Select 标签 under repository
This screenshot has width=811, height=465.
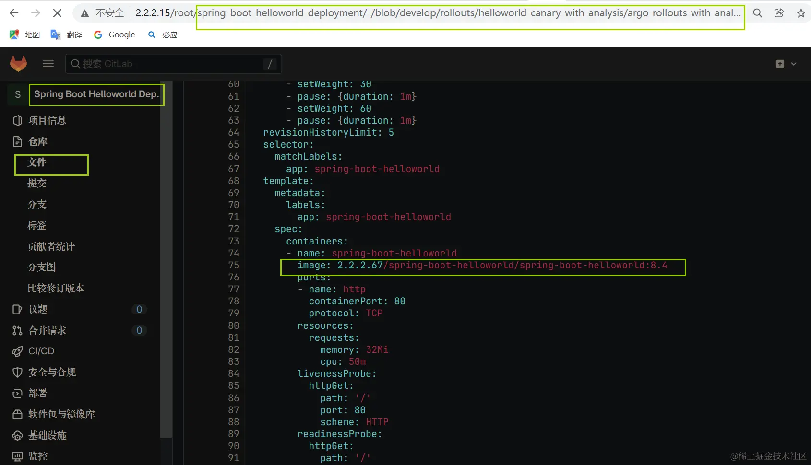coord(37,225)
